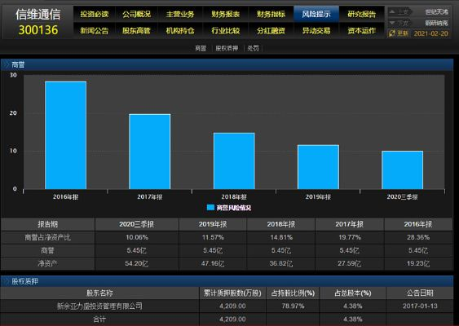Select the 2018年报 table column header
This screenshot has height=326, width=459.
(x=281, y=224)
